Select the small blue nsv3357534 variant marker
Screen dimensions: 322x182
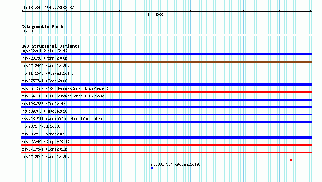coord(152,168)
